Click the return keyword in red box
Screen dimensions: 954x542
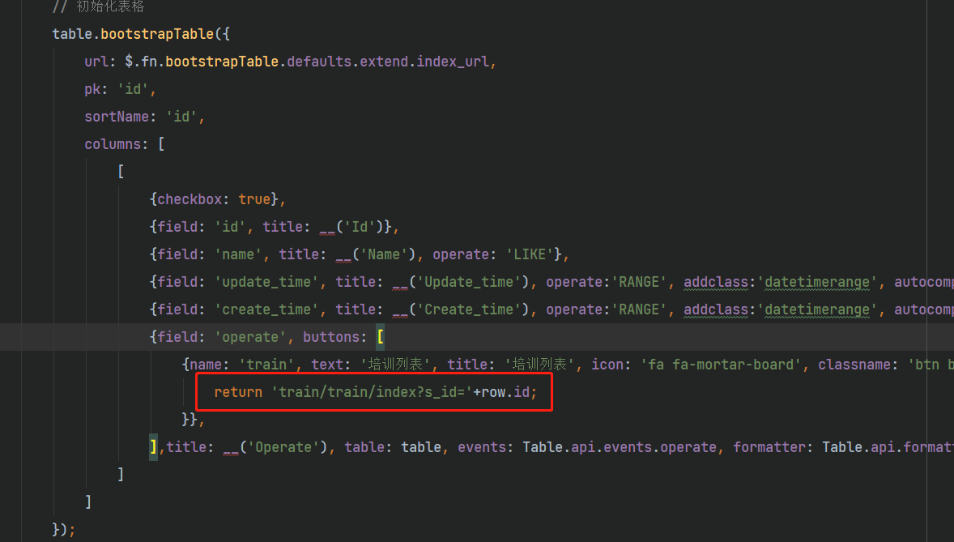point(238,392)
